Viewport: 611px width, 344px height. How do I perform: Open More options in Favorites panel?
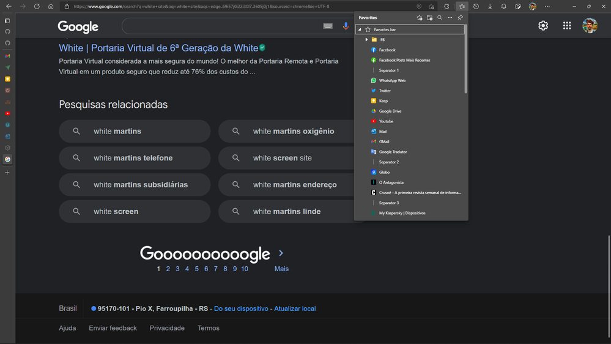point(450,18)
